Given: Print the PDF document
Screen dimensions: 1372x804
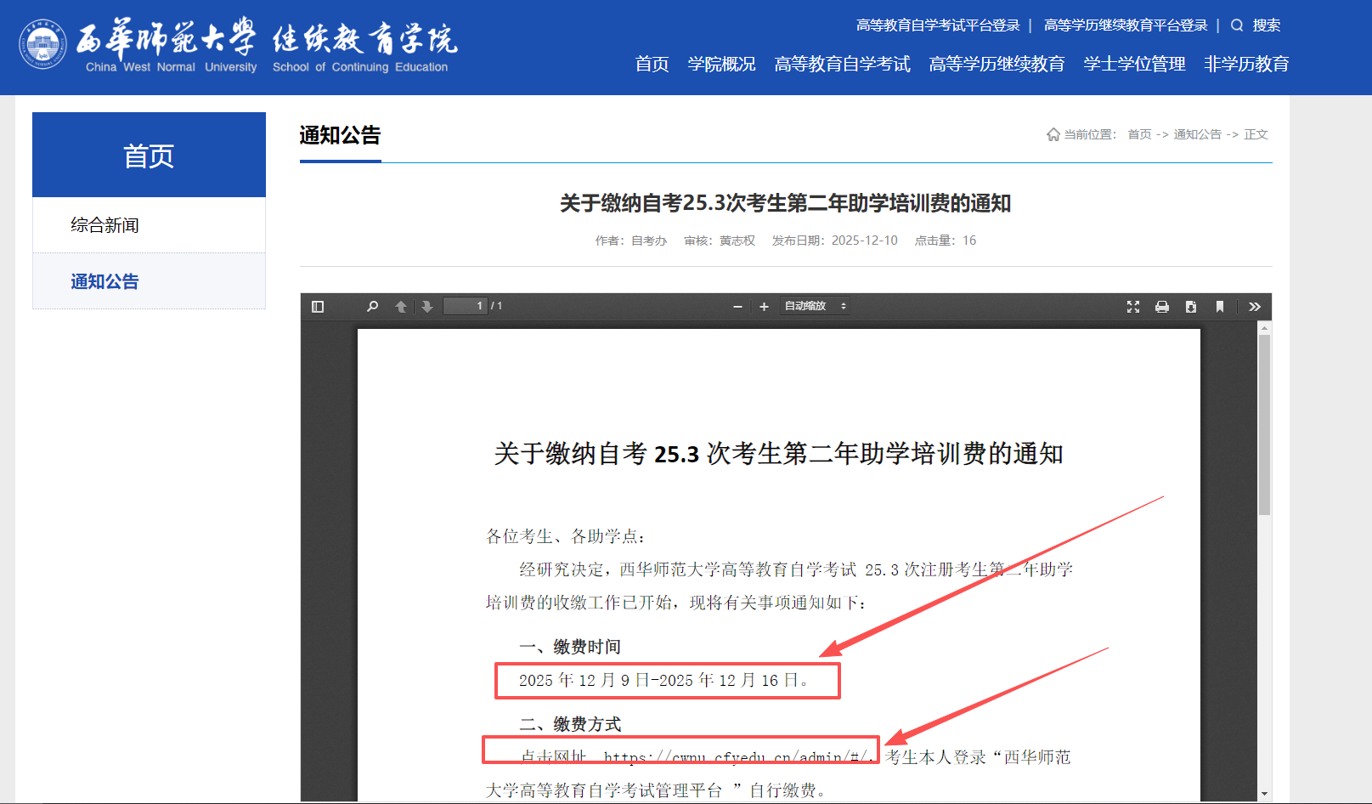Looking at the screenshot, I should (x=1162, y=307).
